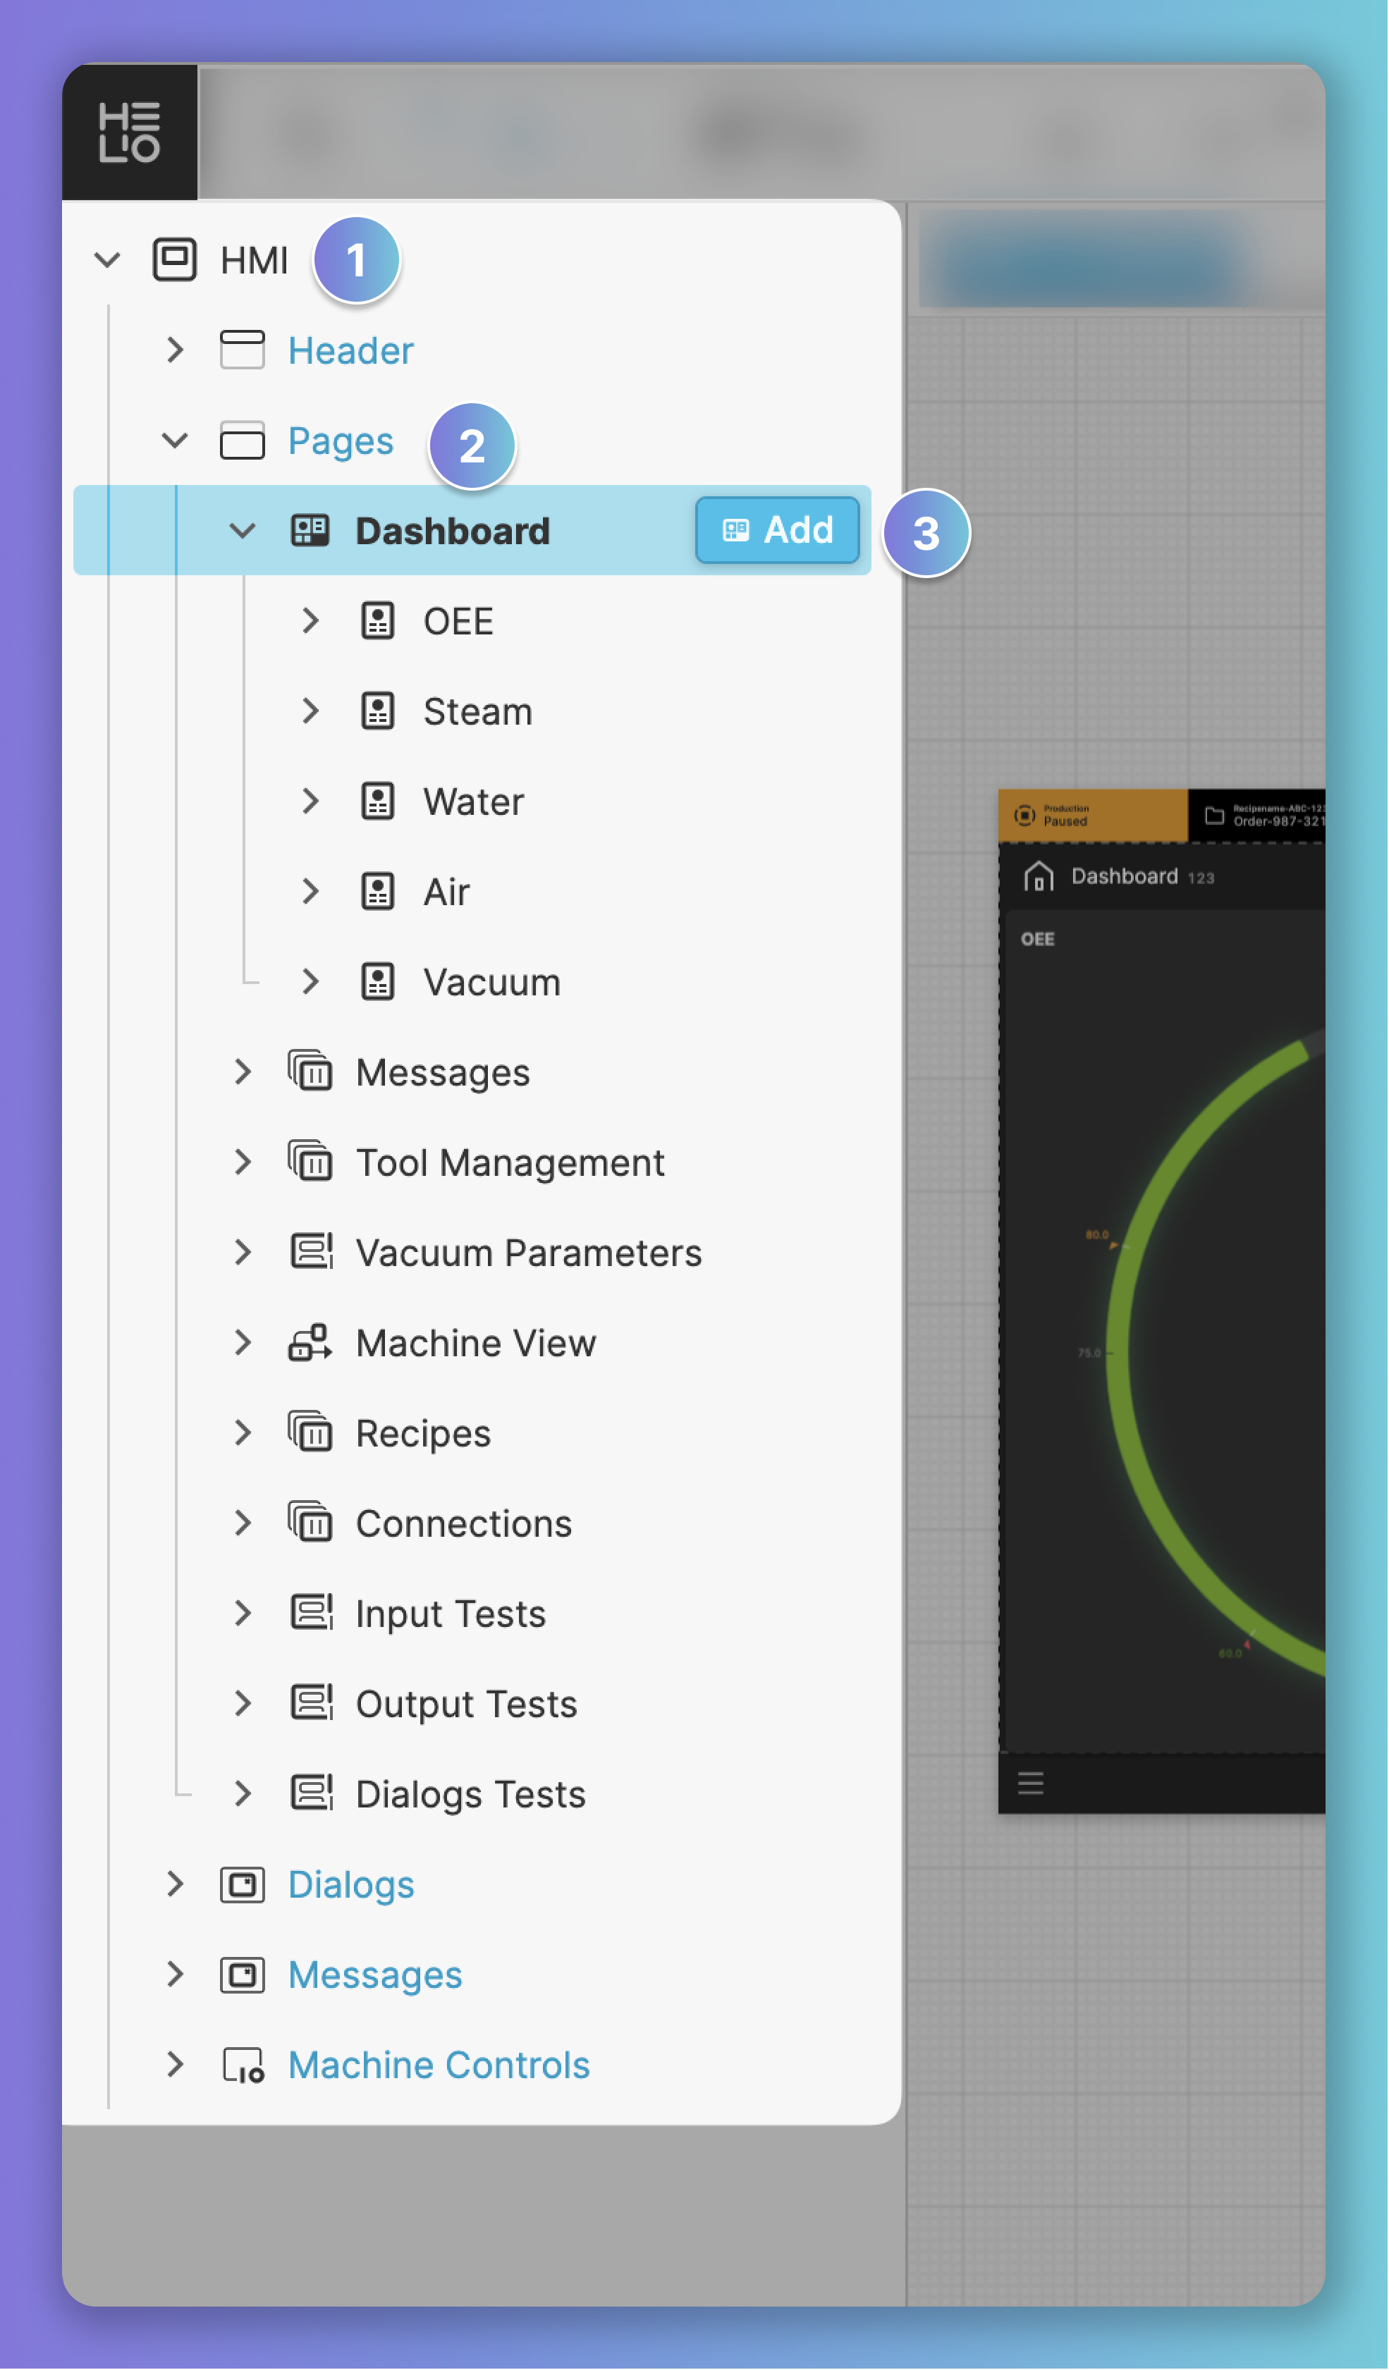Click the Recipes page icon

point(310,1433)
